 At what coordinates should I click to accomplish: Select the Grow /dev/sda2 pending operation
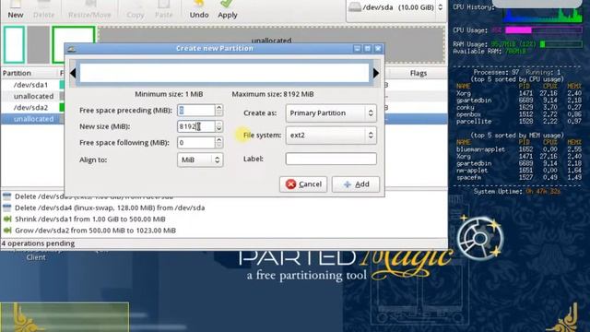(95, 231)
